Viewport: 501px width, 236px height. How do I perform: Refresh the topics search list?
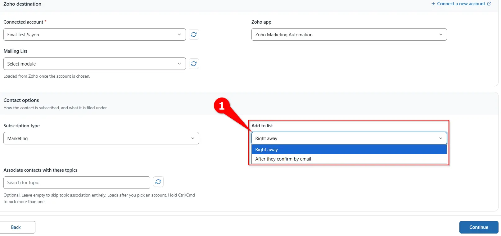coord(158,182)
